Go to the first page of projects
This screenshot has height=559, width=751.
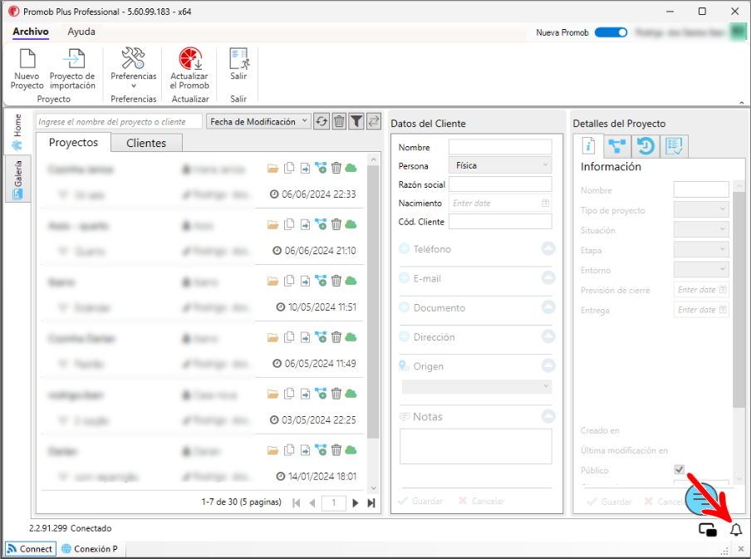click(296, 503)
